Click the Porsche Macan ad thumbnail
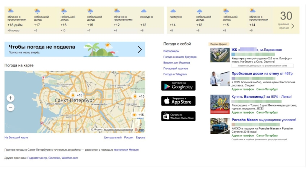The width and height of the screenshot is (306, 172). [220, 126]
